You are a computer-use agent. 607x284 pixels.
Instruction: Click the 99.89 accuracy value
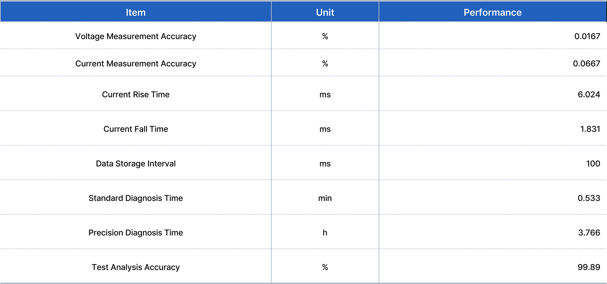coord(589,267)
